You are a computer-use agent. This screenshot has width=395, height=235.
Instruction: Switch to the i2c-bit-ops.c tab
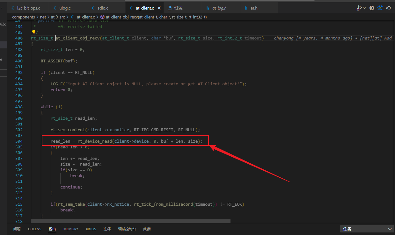point(28,8)
